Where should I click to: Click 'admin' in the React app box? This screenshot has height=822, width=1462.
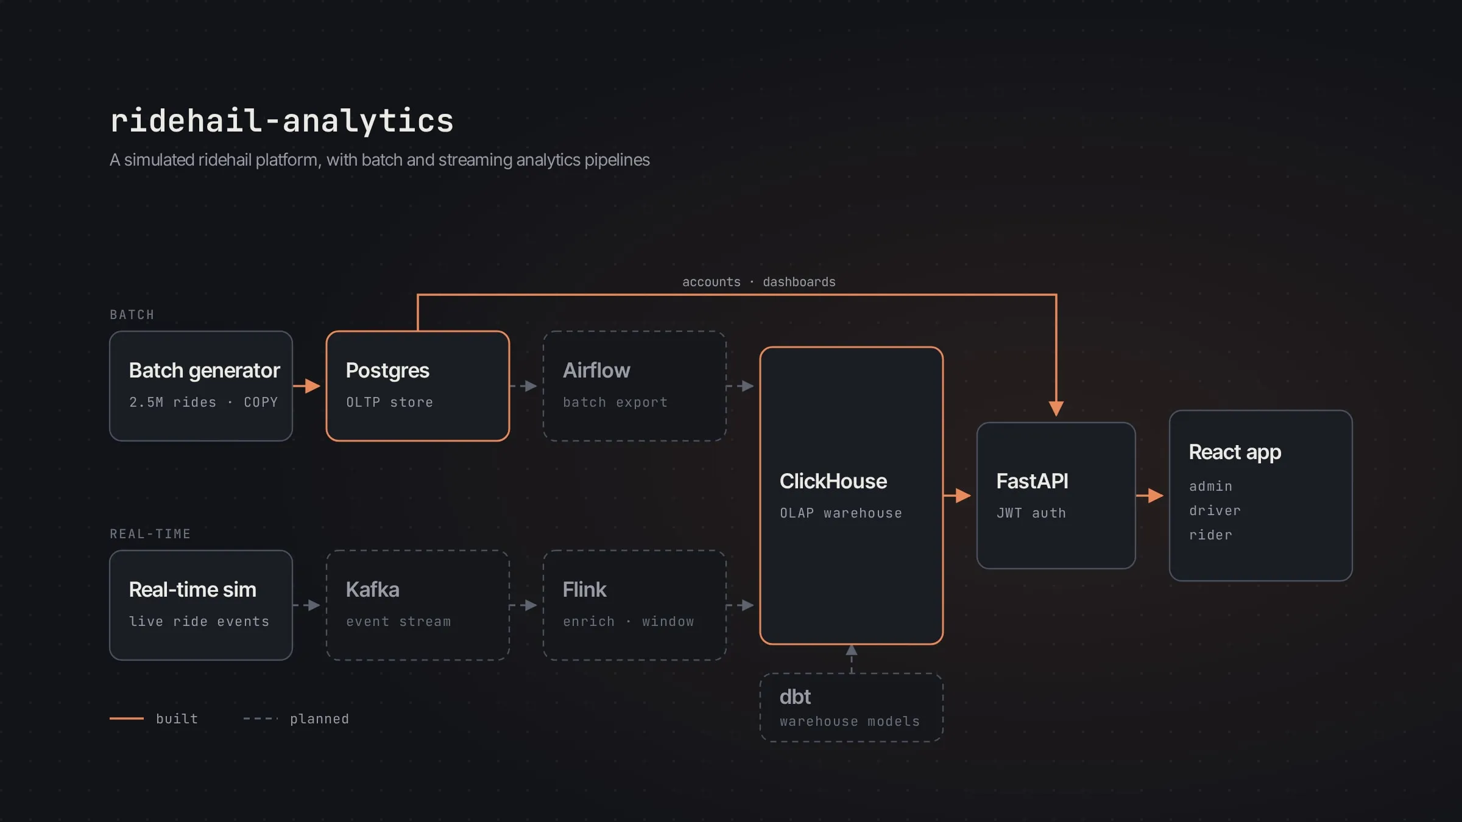(x=1210, y=486)
